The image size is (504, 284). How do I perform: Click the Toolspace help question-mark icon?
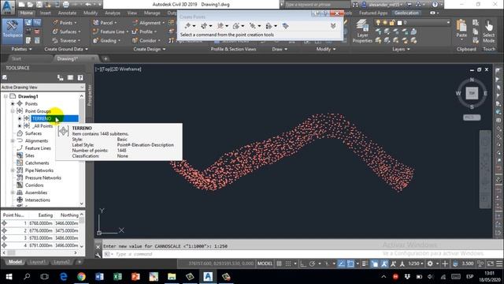[80, 77]
